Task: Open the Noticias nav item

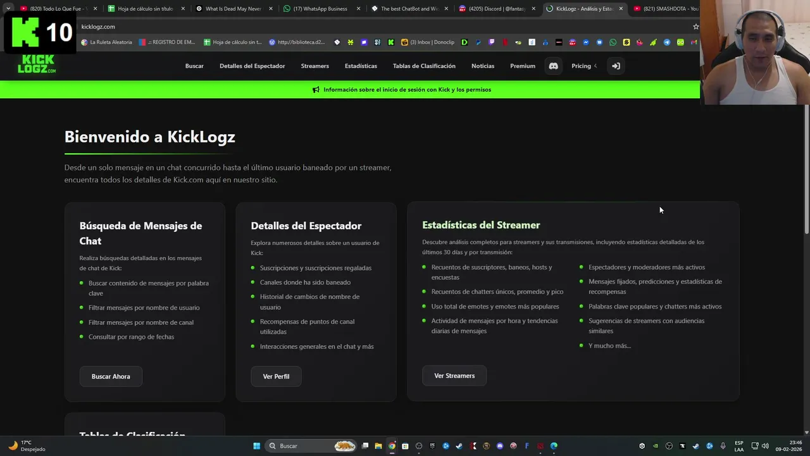Action: coord(483,66)
